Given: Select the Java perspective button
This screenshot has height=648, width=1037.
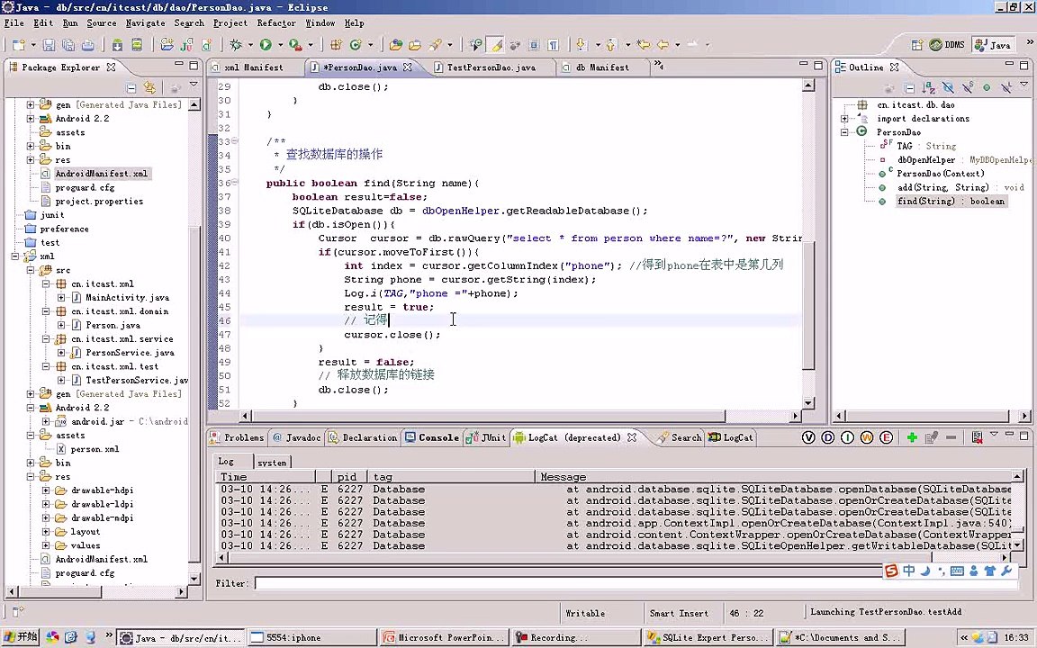Looking at the screenshot, I should click(992, 45).
